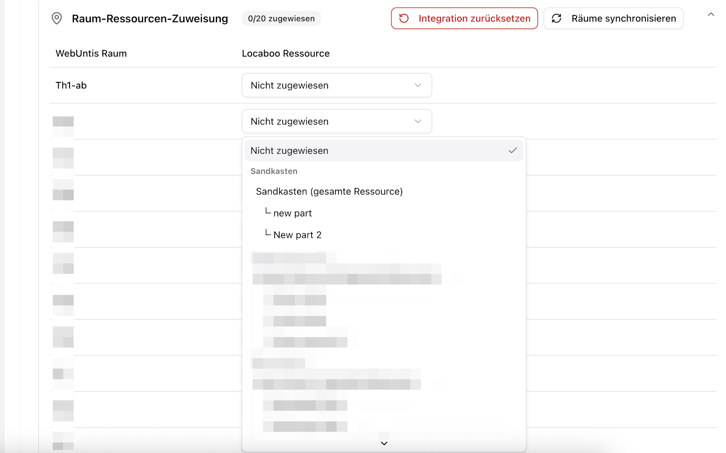Click the circular reset arrow icon

coord(404,18)
